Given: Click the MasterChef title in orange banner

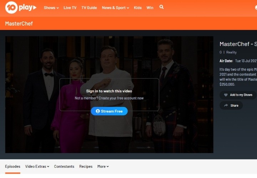Looking at the screenshot, I should (19, 23).
